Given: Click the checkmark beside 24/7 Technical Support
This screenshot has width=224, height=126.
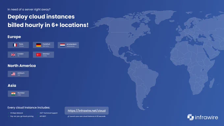Looking at the screenshot, I should [38, 113].
